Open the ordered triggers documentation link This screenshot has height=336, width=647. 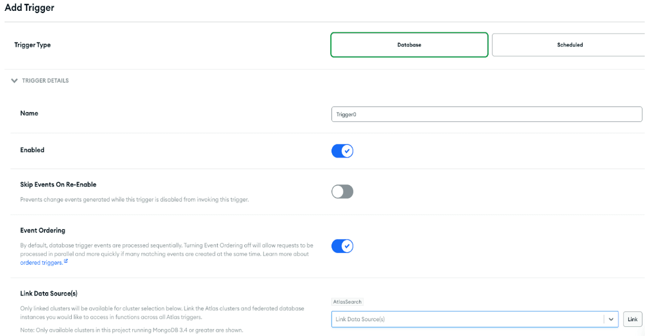coord(41,263)
